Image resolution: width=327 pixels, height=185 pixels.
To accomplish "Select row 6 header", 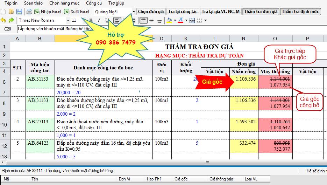I will pos(5,82).
